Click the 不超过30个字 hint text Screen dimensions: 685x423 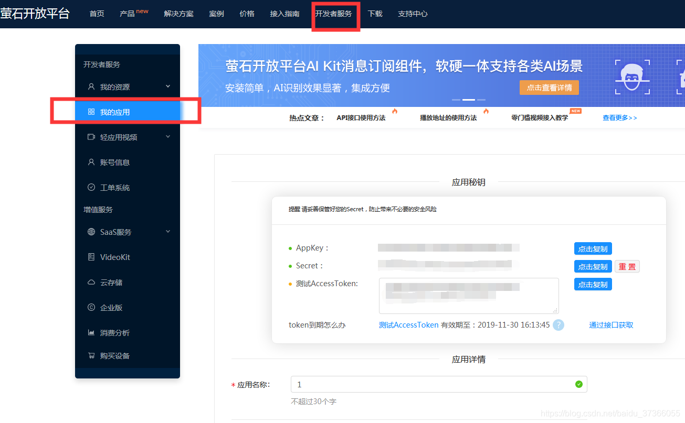314,402
